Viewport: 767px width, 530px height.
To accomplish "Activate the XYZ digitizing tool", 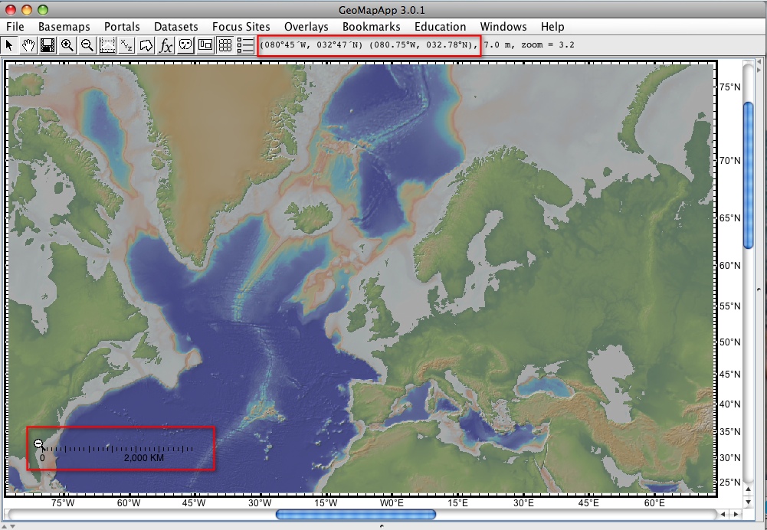I will 126,44.
